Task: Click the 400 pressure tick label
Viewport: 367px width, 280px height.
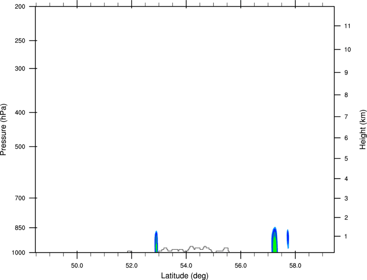Action: [x=20, y=112]
